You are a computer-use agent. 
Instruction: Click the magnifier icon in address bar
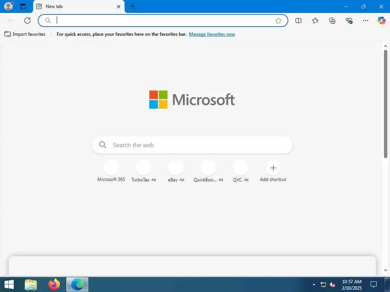click(48, 21)
